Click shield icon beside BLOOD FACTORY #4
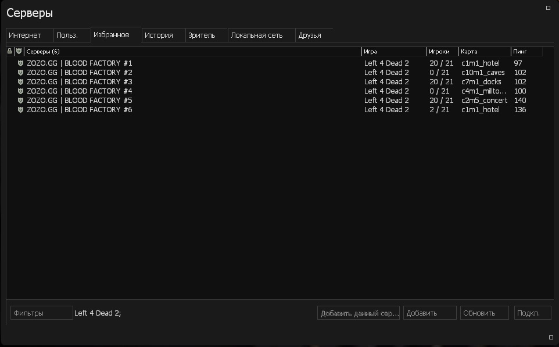The width and height of the screenshot is (559, 347). [x=20, y=91]
